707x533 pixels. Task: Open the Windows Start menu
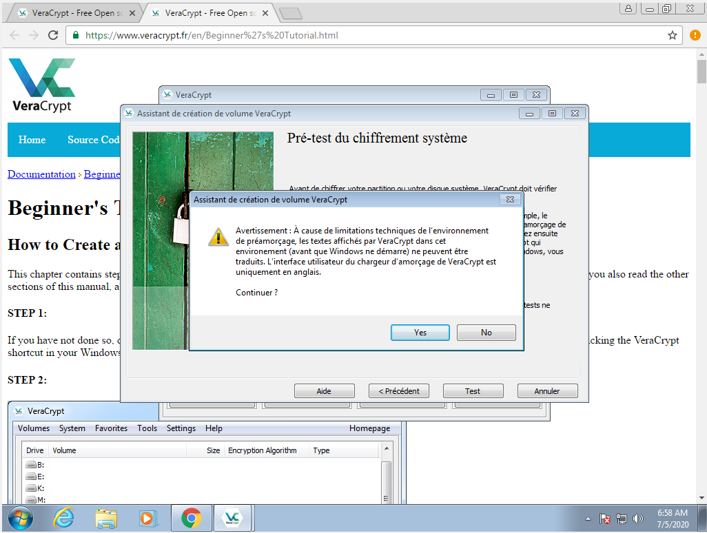tap(21, 519)
